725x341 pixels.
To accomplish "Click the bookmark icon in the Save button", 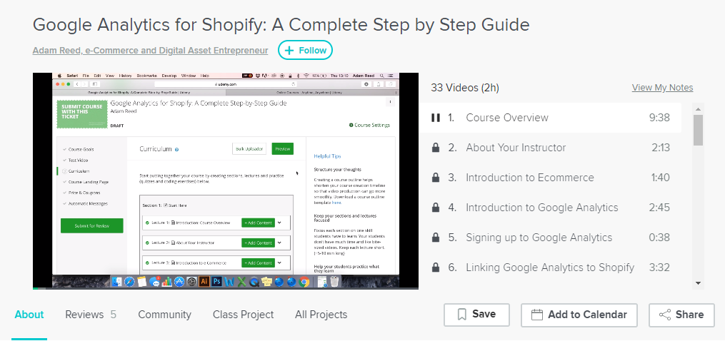I will click(461, 315).
